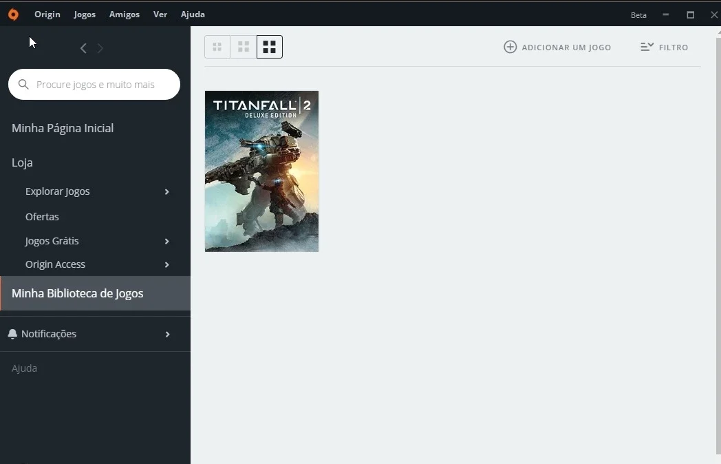Open the Amigos menu
The width and height of the screenshot is (721, 464).
124,14
